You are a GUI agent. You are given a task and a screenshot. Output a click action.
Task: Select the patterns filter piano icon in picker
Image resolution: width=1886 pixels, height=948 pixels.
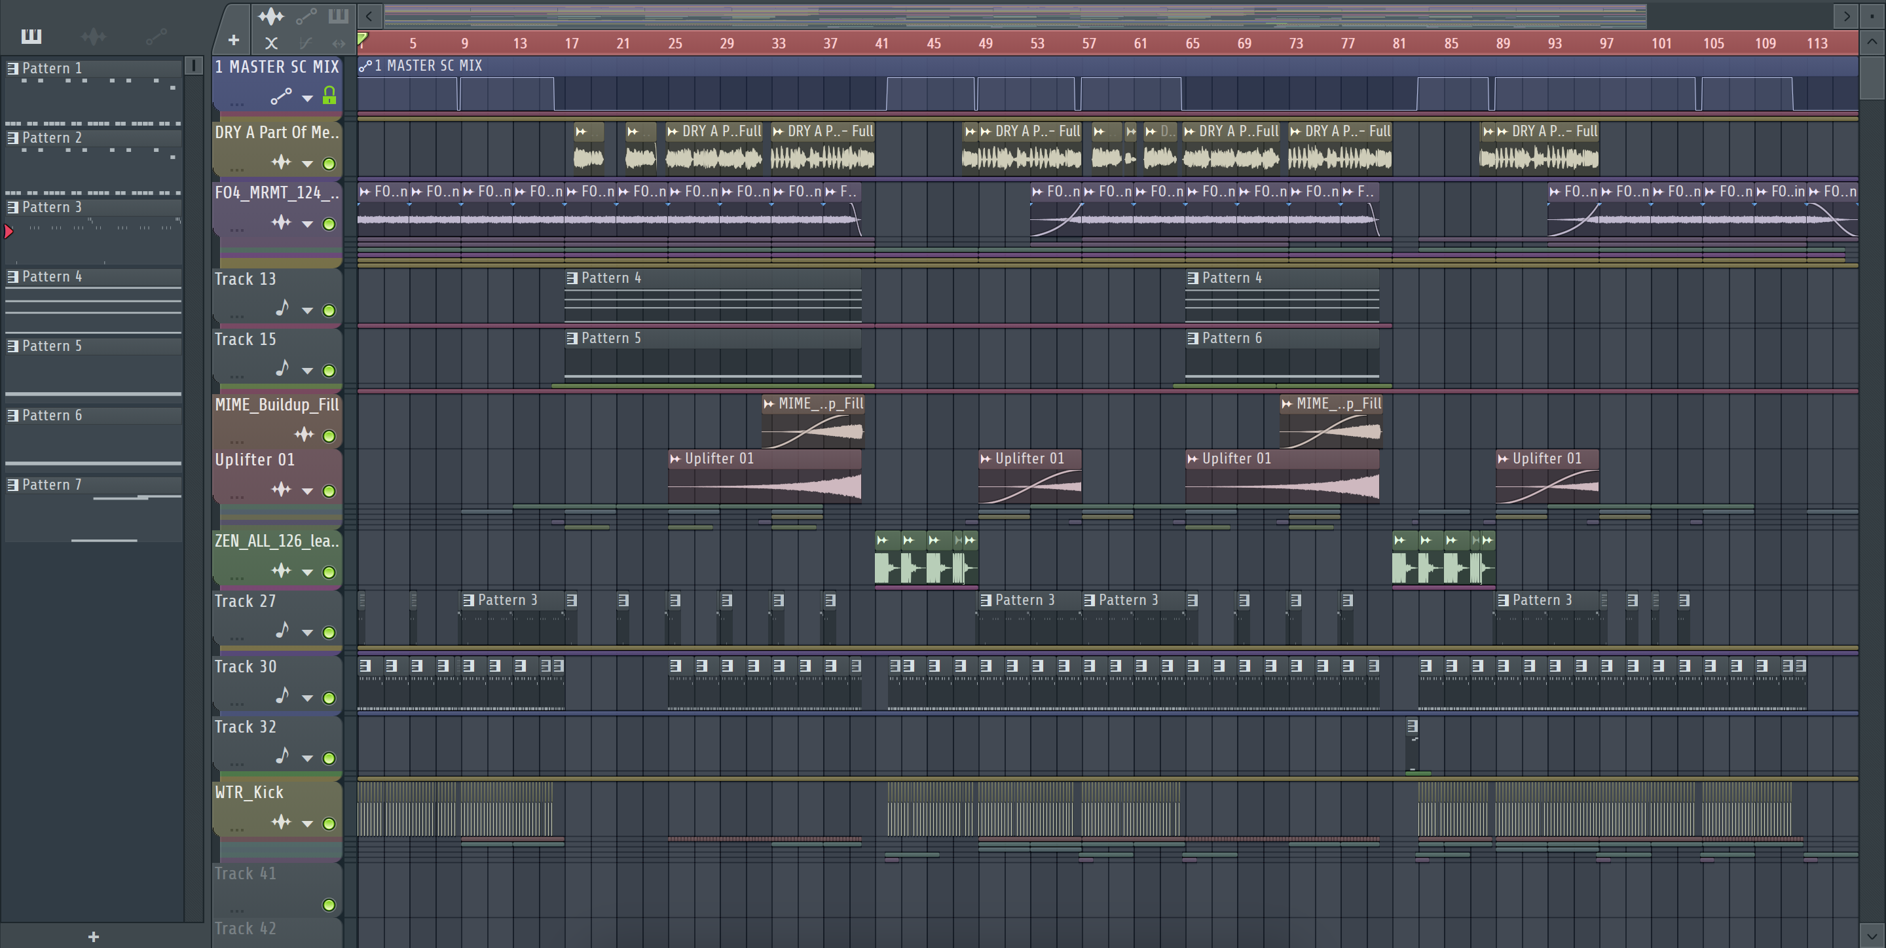[x=31, y=36]
